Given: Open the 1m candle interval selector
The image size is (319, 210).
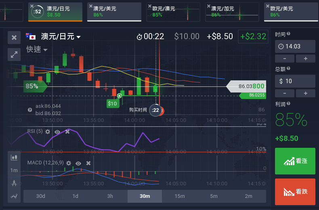Looking at the screenshot, I should click(x=14, y=170).
